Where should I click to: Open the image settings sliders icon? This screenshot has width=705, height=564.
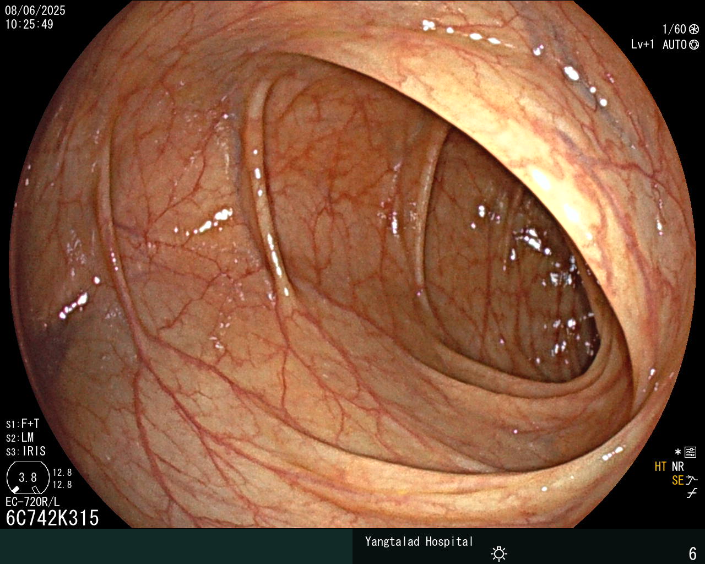[690, 452]
